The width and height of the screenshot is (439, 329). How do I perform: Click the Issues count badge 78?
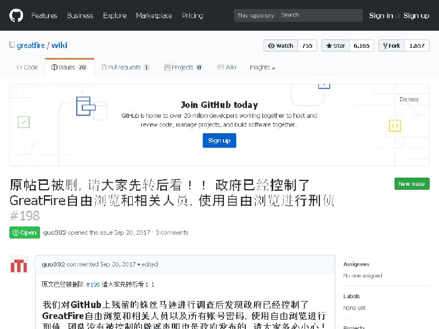82,67
